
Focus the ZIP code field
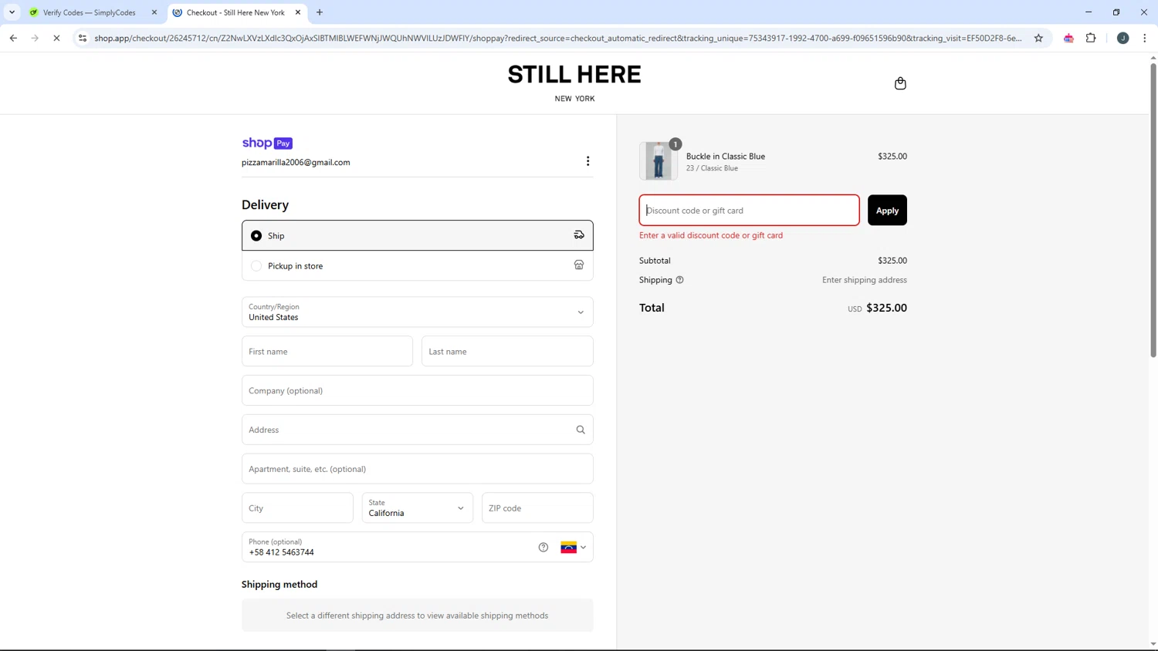537,508
